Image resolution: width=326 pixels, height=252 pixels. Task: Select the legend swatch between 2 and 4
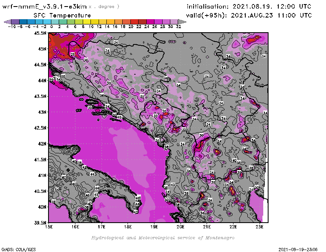pos(63,22)
